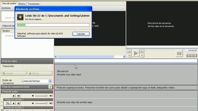The width and height of the screenshot is (198, 111).
Task: Cancel adding files with the Cancelar button
Action: (81, 34)
